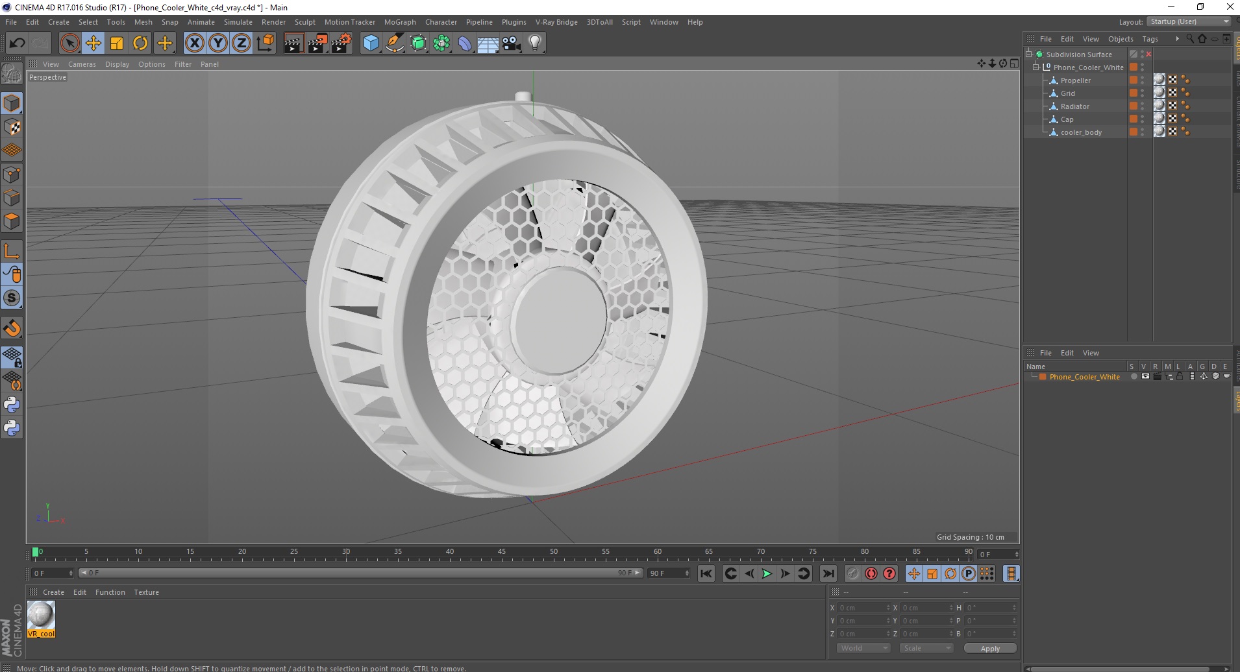Toggle coordinate system icon
The width and height of the screenshot is (1240, 672).
click(265, 43)
